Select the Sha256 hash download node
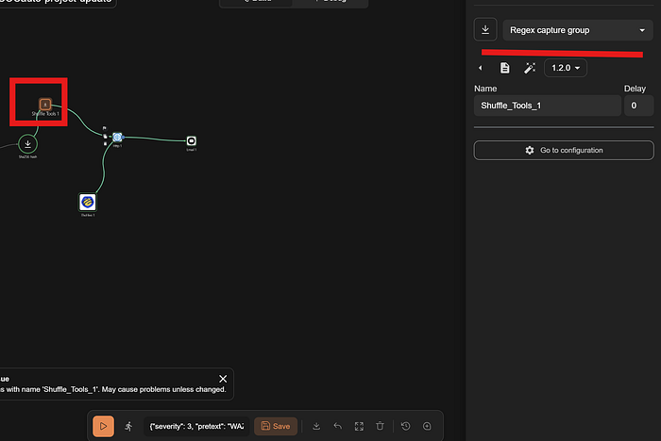The image size is (661, 441). [27, 144]
